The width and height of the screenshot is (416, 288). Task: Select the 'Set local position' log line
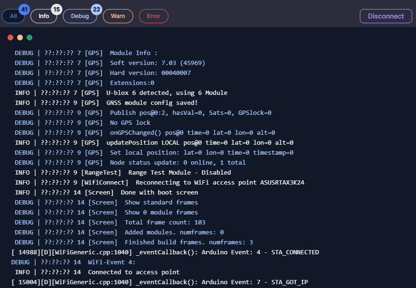coord(154,153)
